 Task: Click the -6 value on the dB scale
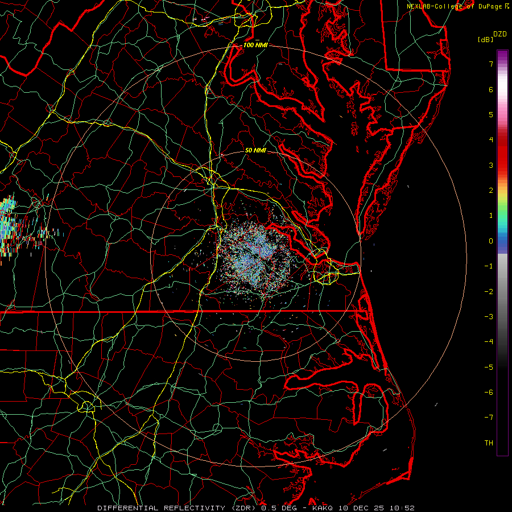(x=489, y=393)
